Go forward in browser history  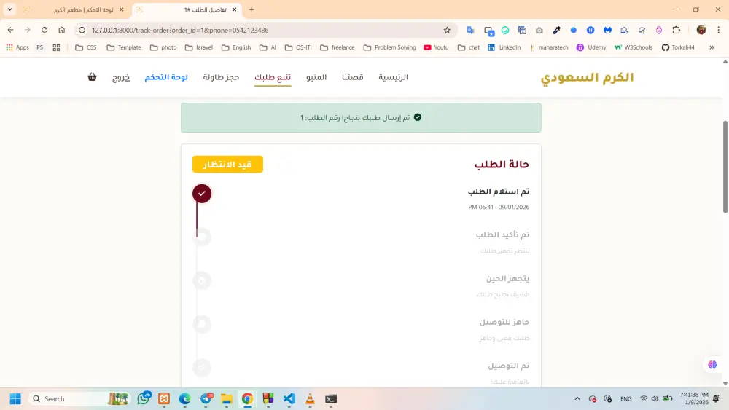[28, 30]
